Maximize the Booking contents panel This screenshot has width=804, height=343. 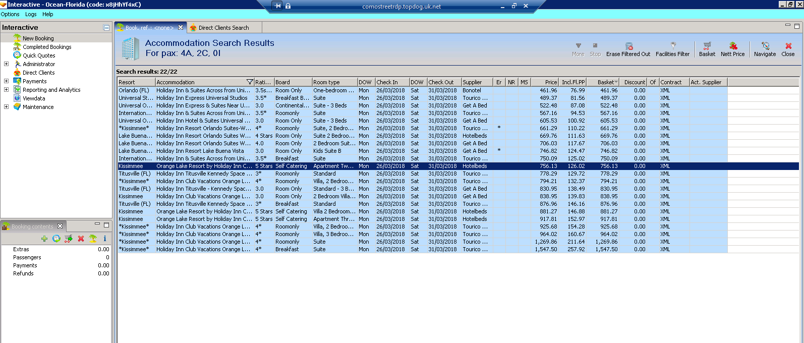pos(106,225)
